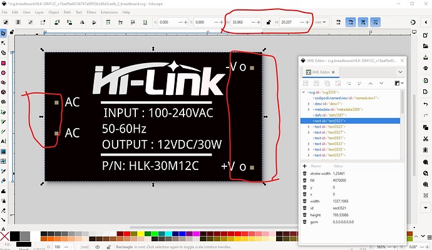
Task: Open the Extensions menu
Action: tap(108, 12)
